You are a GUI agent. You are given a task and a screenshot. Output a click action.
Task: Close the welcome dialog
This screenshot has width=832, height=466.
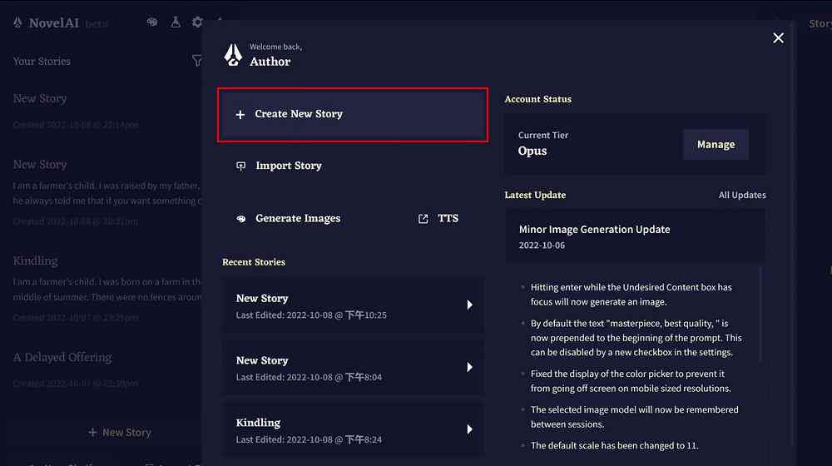click(778, 38)
